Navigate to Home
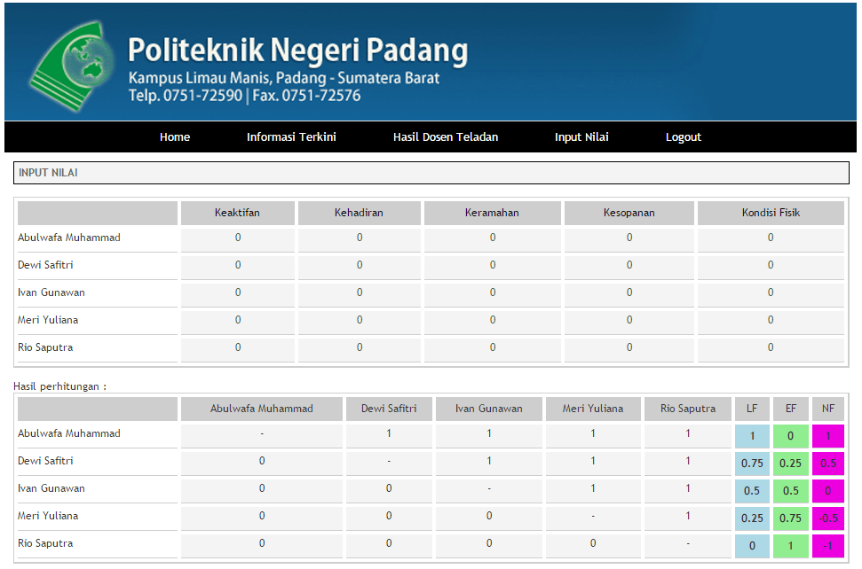Viewport: 862px width, 569px height. tap(174, 136)
